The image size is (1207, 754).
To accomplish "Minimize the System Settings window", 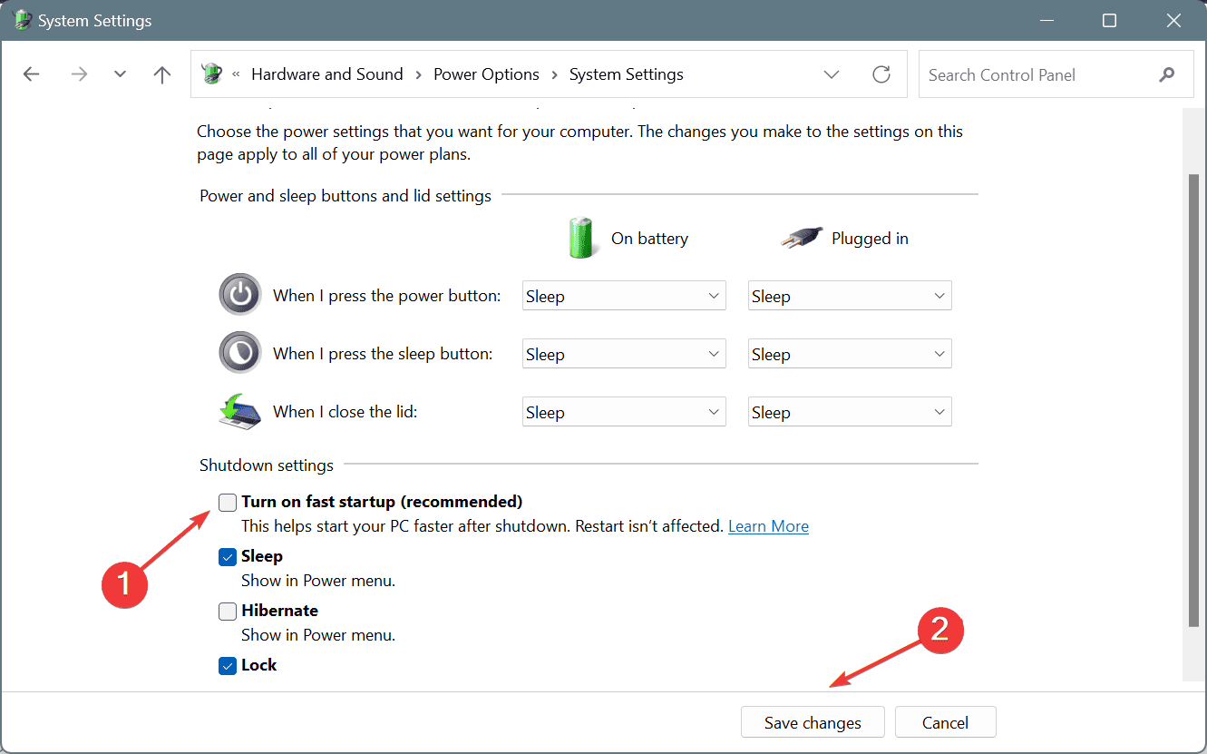I will pos(1047,20).
